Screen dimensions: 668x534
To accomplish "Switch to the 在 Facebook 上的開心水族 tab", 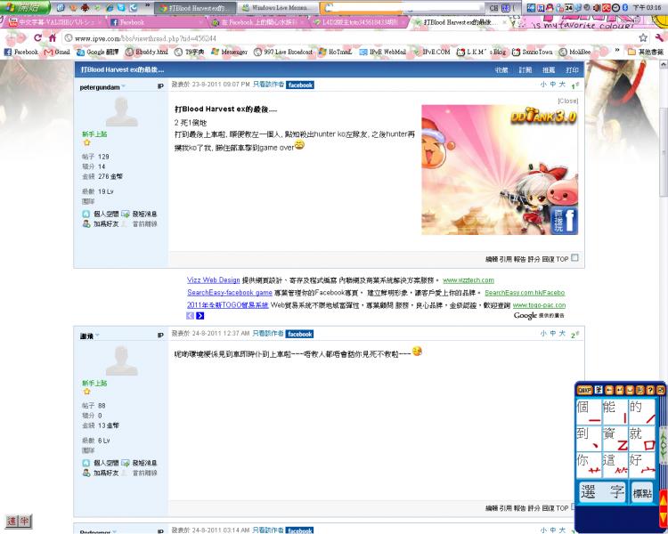I will 257,22.
